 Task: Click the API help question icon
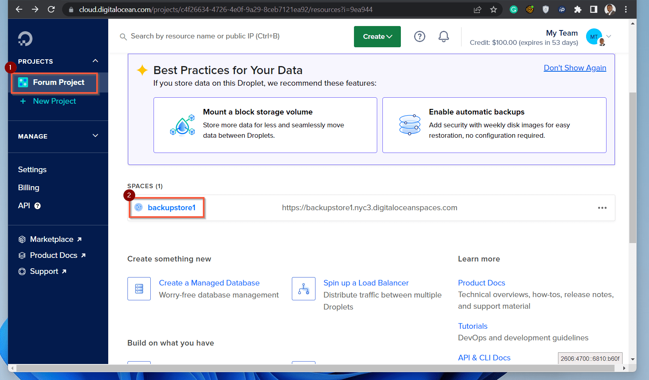[x=37, y=206]
